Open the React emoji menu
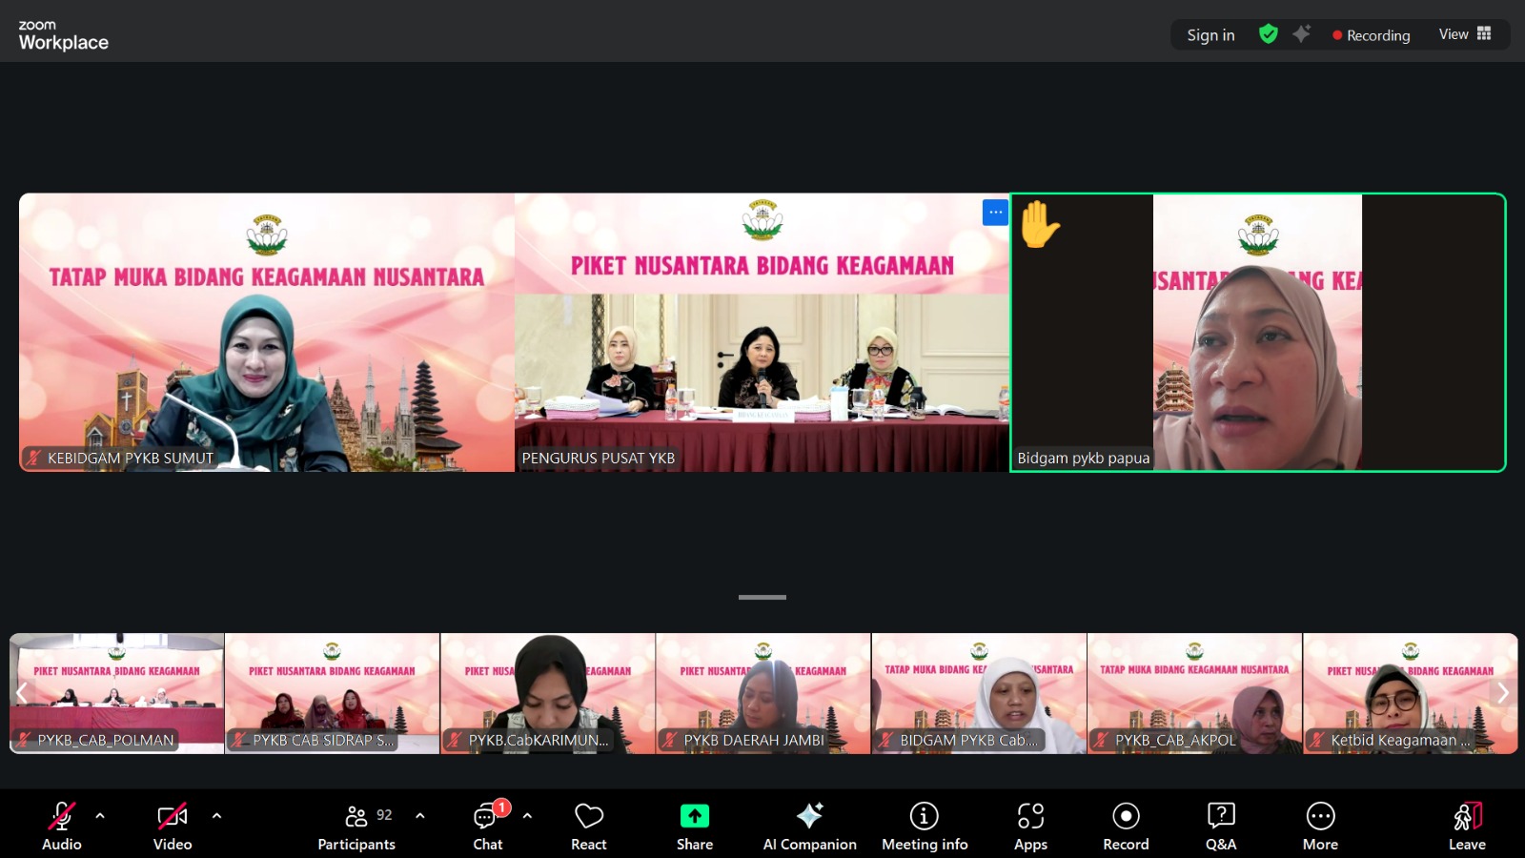This screenshot has width=1525, height=858. tap(588, 826)
